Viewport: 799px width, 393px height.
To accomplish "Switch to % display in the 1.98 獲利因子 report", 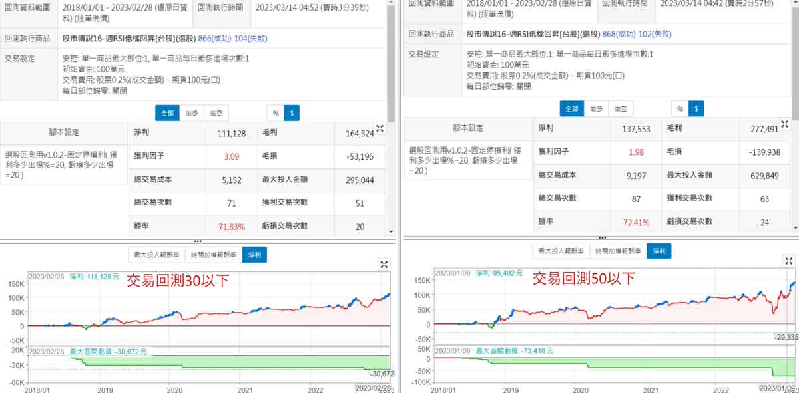I will pyautogui.click(x=679, y=108).
